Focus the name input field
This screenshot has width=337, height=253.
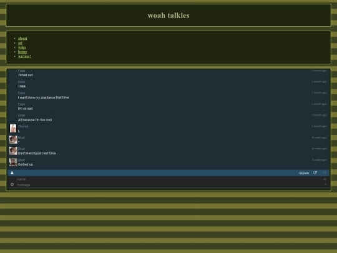168,179
